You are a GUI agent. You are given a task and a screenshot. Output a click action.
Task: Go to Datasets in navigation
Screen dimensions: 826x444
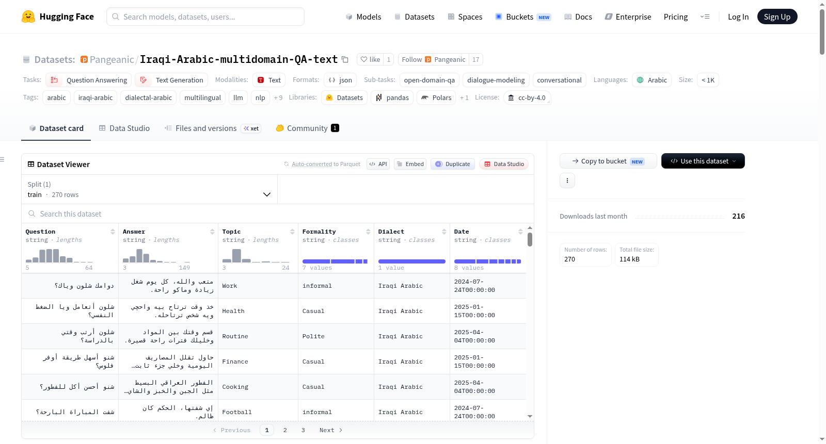click(x=415, y=17)
